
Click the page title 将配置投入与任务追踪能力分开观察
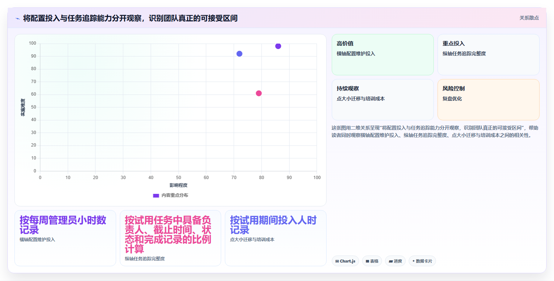click(x=130, y=18)
